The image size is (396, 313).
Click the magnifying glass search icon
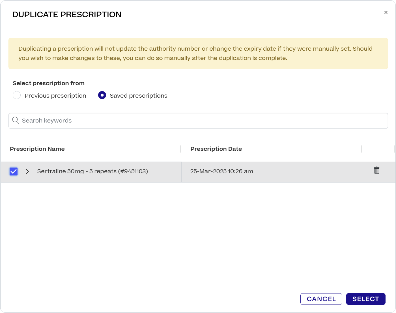(16, 121)
